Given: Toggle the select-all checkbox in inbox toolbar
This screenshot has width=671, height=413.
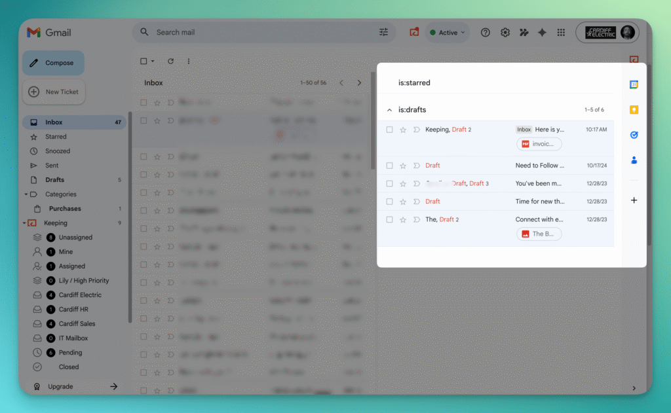Looking at the screenshot, I should point(144,61).
